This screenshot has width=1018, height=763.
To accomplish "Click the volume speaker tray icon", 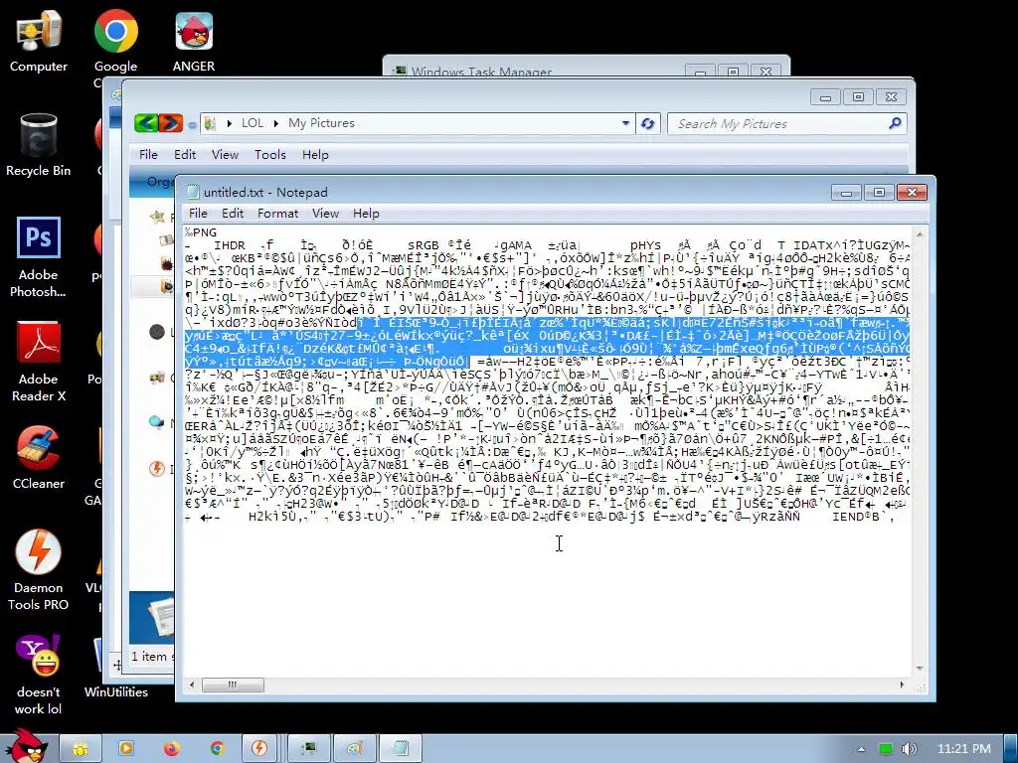I will 910,749.
